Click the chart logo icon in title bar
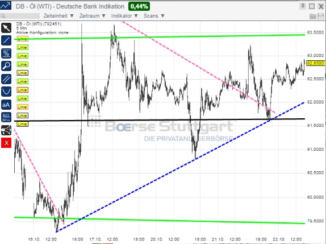This screenshot has height=244, width=326. pos(6,6)
